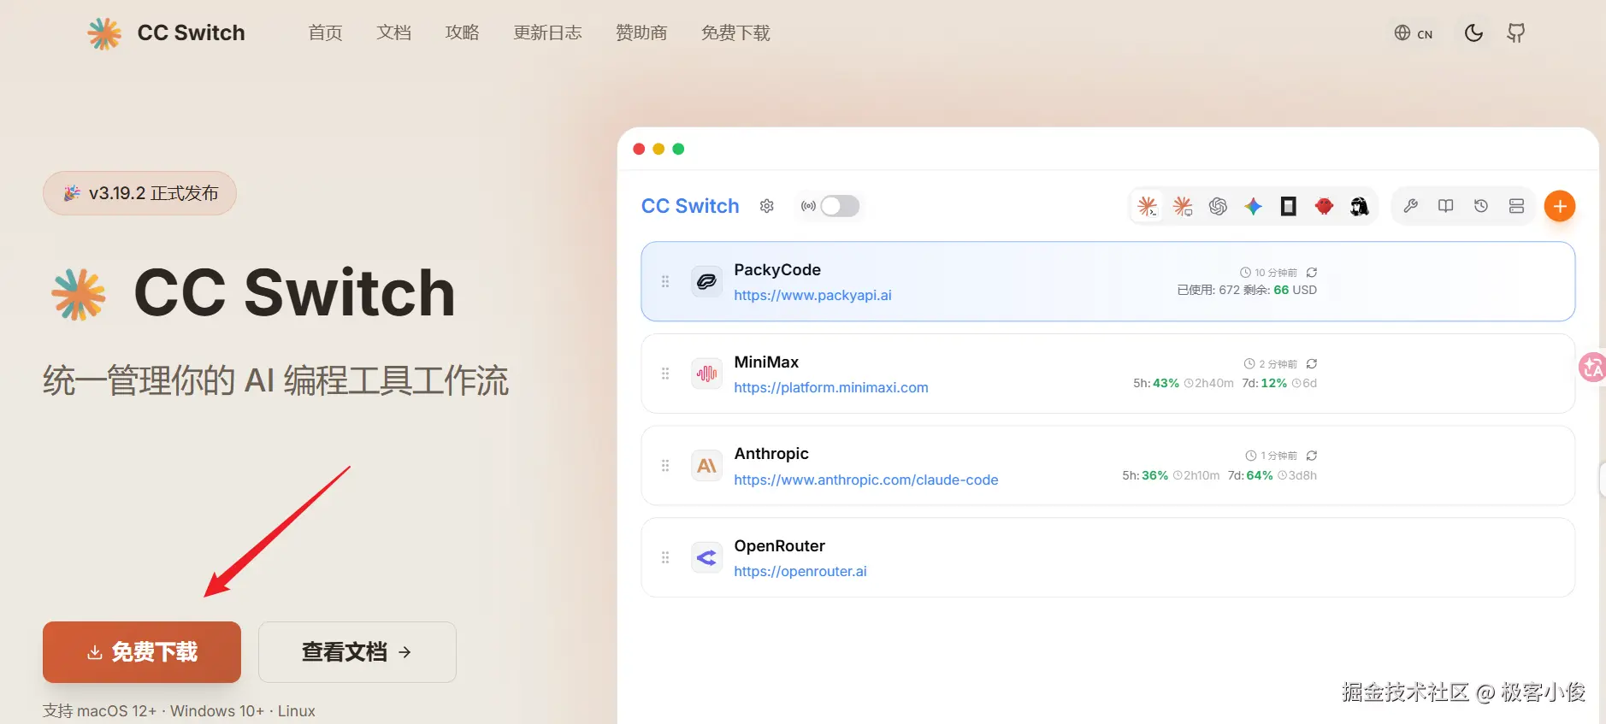Viewport: 1606px width, 724px height.
Task: Open the server stack icon
Action: [x=1516, y=206]
